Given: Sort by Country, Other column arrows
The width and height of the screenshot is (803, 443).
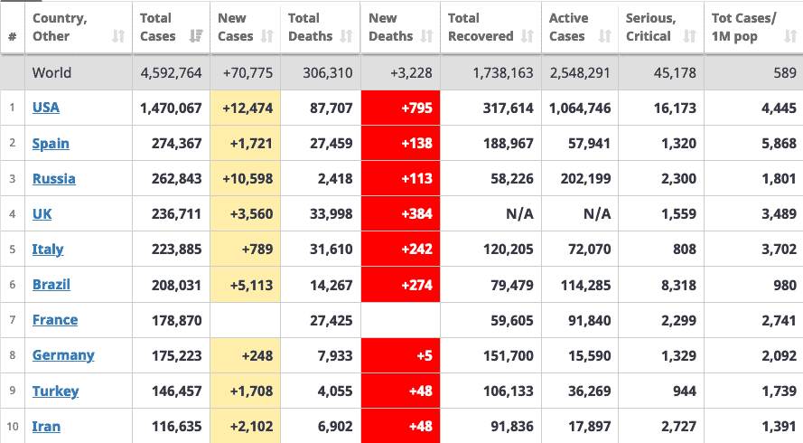Looking at the screenshot, I should (118, 36).
